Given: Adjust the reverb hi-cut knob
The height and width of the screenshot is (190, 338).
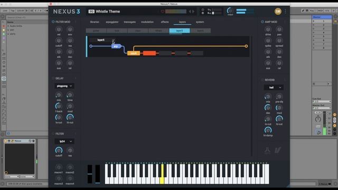Looking at the screenshot, I should pos(279,119).
